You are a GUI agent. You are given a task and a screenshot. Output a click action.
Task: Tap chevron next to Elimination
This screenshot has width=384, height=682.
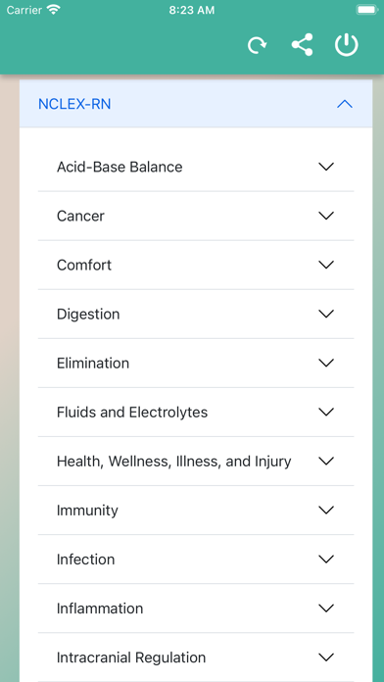[x=326, y=363]
